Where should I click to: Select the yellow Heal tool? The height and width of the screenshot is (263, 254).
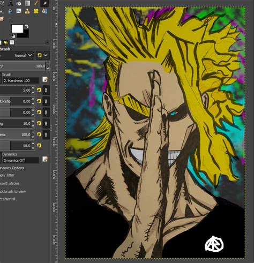36,11
